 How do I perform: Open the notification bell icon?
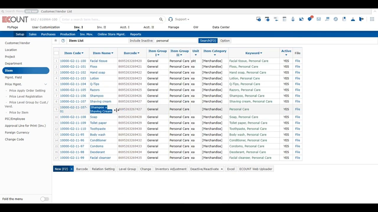coord(293,19)
